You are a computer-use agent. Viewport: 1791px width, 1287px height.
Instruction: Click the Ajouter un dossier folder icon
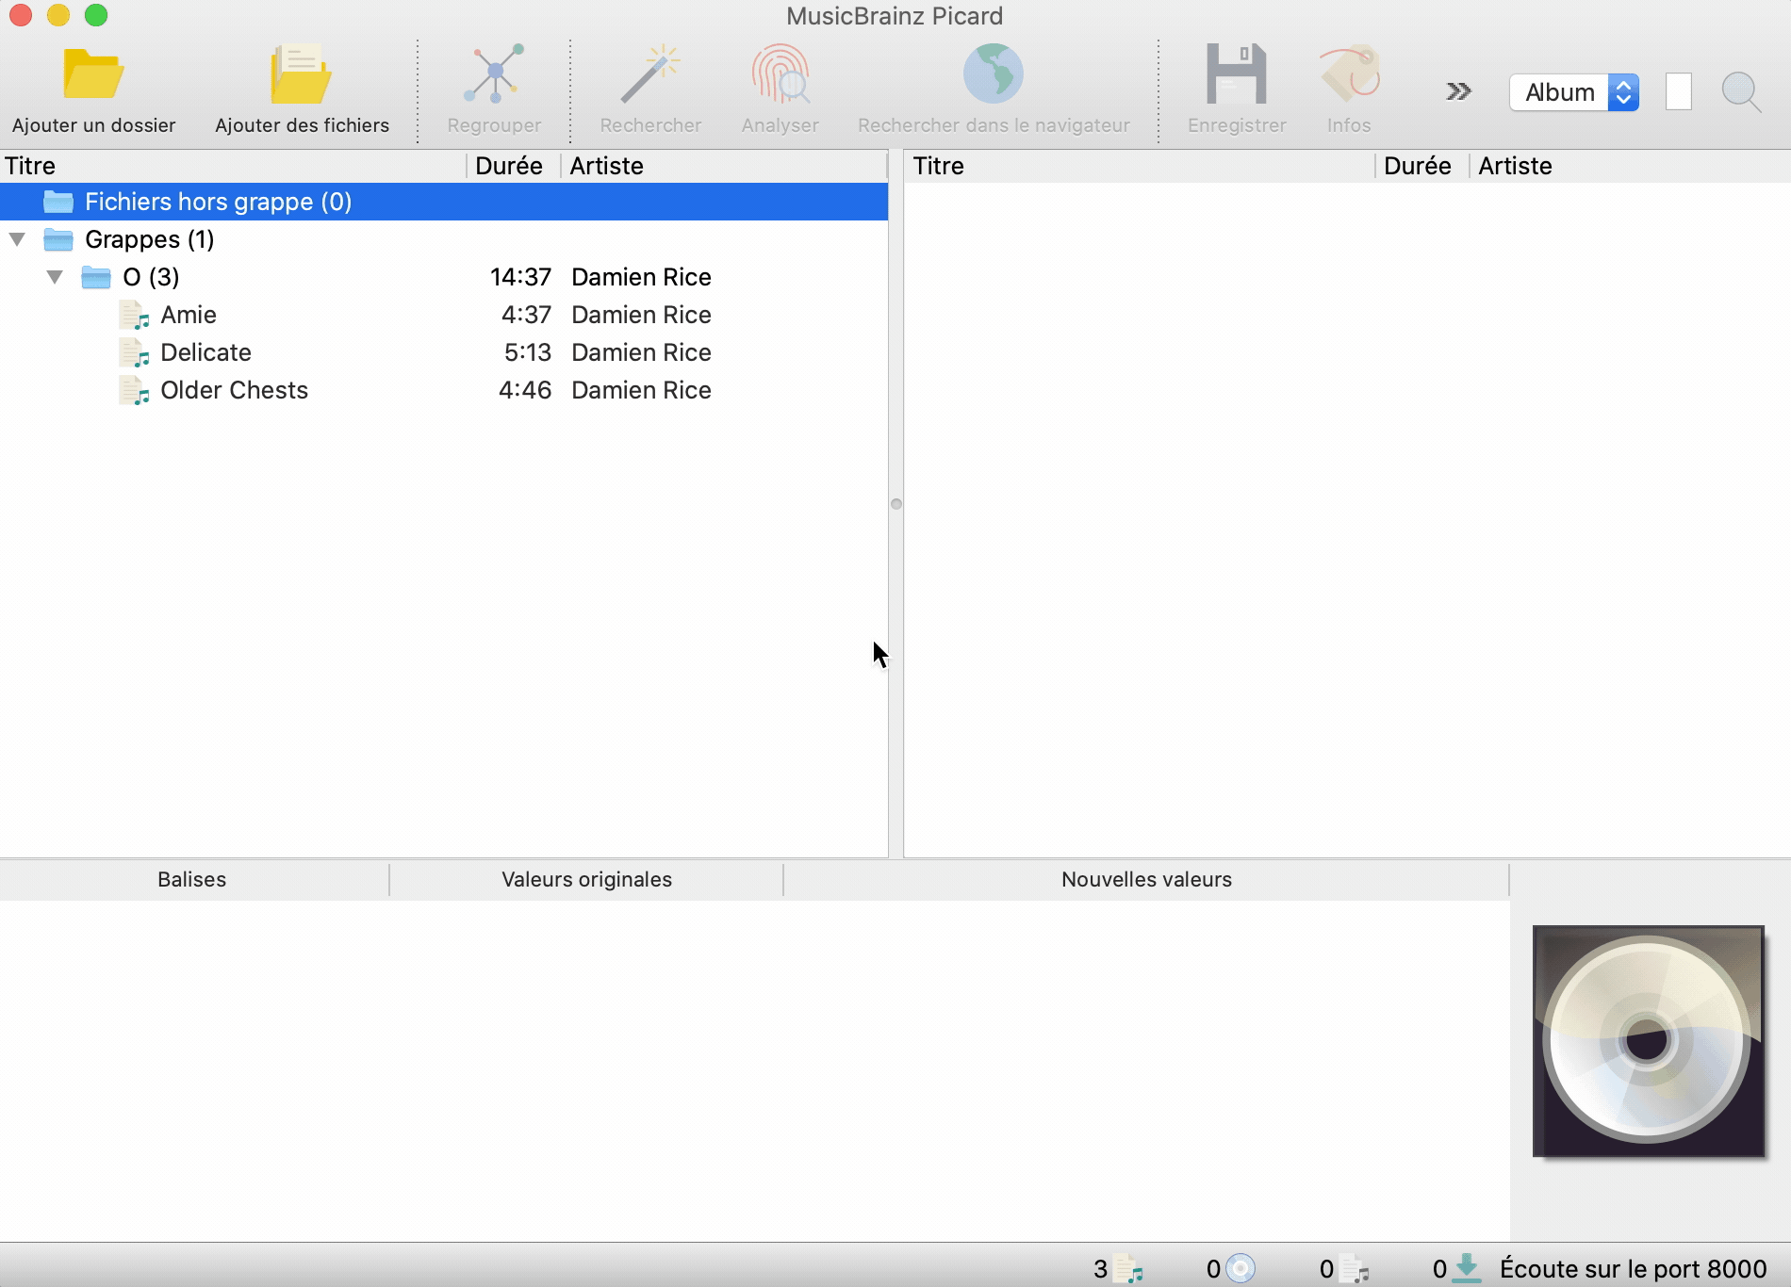coord(93,74)
